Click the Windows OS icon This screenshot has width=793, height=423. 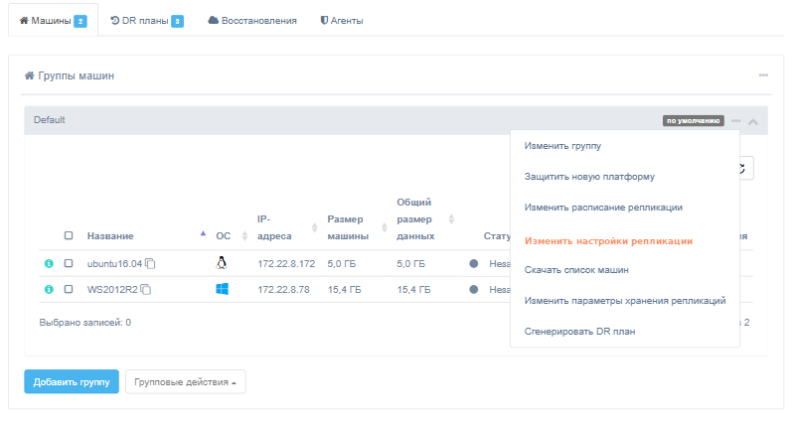[222, 289]
